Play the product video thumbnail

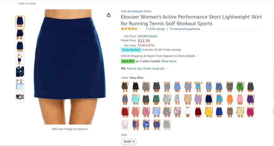(x=20, y=97)
